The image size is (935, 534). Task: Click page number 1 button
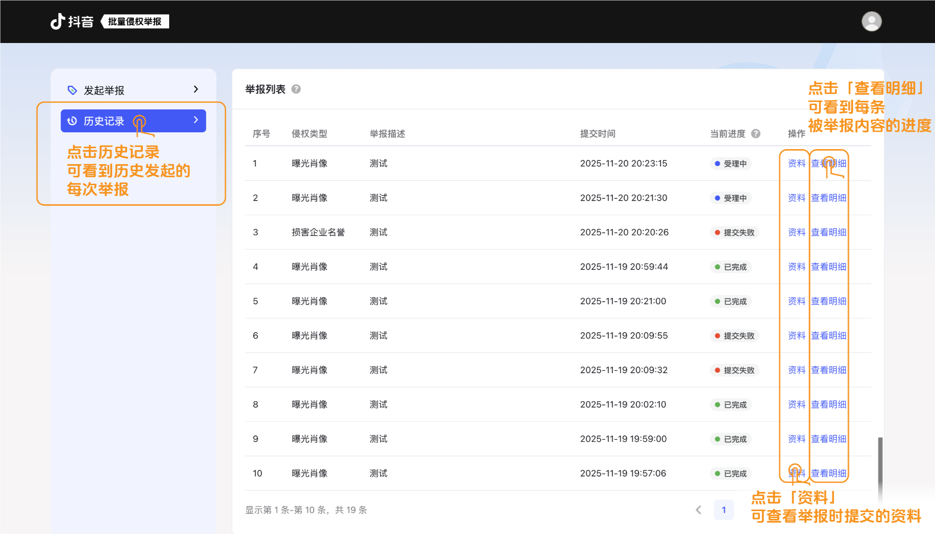723,510
